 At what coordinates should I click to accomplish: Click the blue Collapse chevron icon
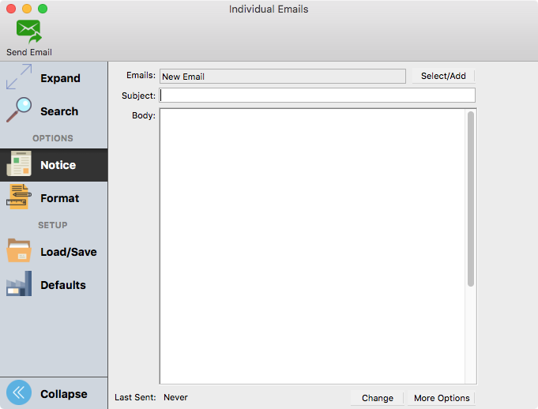pyautogui.click(x=19, y=393)
